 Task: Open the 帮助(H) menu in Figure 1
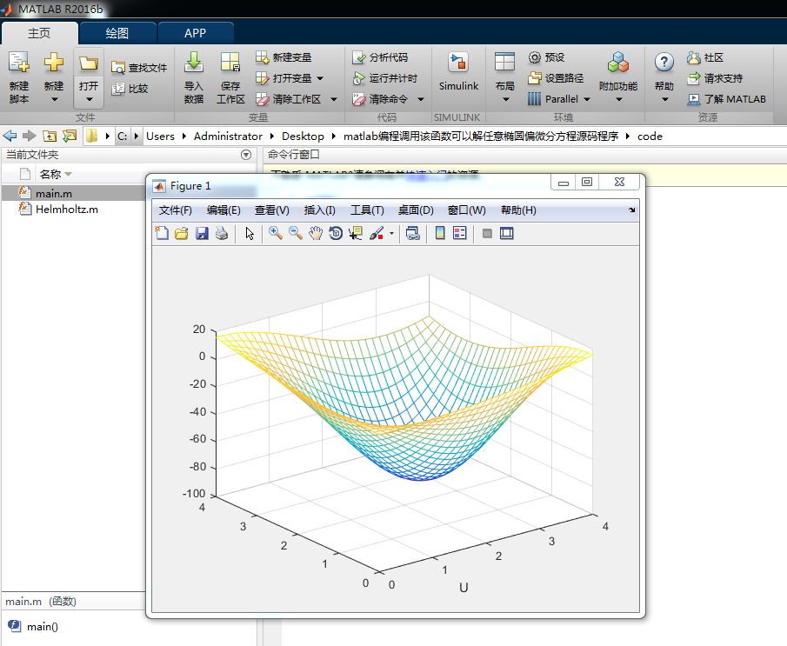pos(518,210)
